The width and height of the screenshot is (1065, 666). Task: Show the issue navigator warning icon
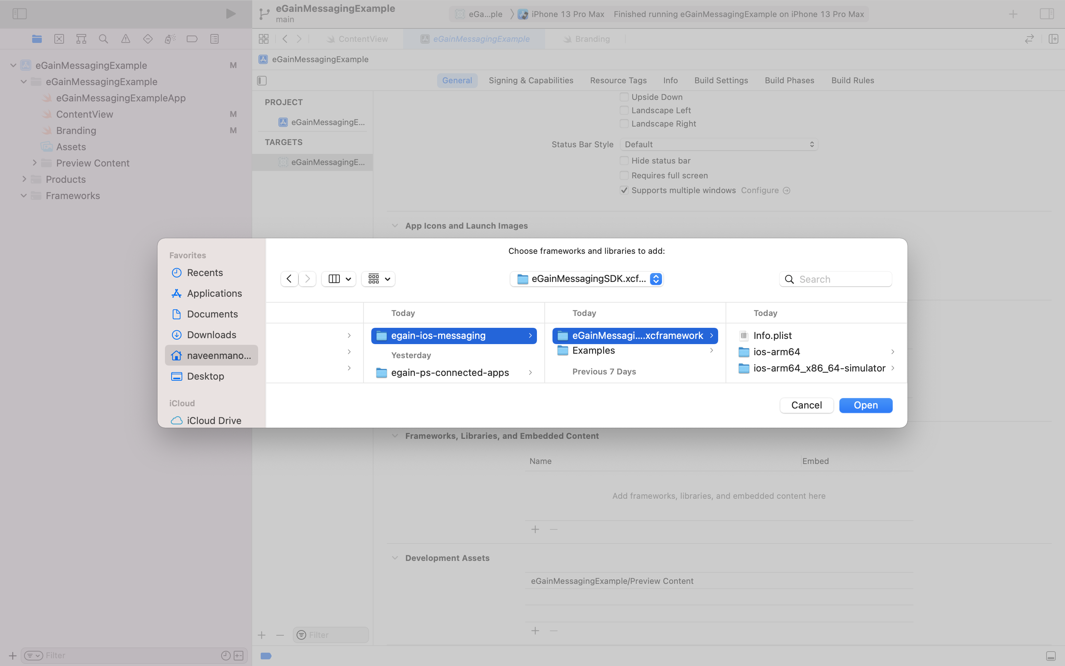coord(125,39)
